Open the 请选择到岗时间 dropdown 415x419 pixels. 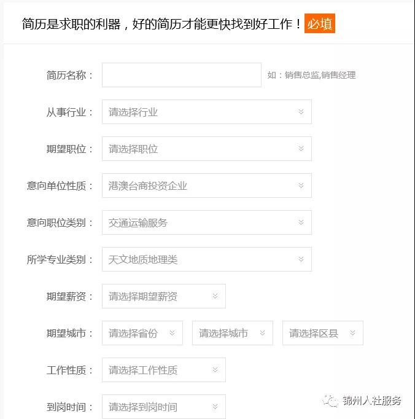pyautogui.click(x=164, y=407)
